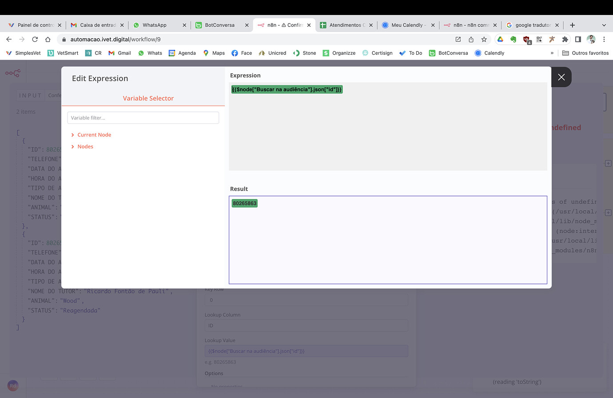Open the tab list chevron at top right
This screenshot has height=398, width=613.
point(604,25)
